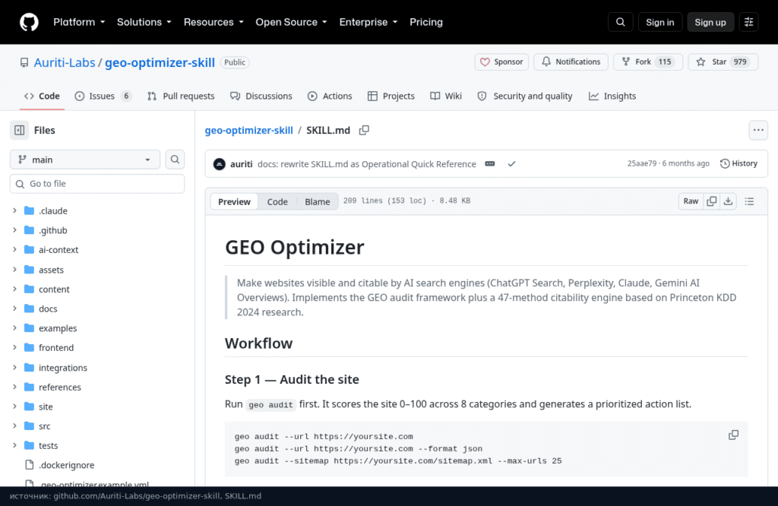Open the header menu icon next to Sign up

click(748, 22)
